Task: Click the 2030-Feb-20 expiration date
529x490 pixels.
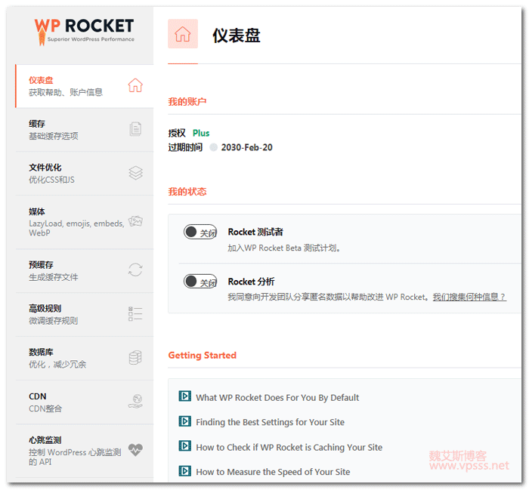Action: 246,147
